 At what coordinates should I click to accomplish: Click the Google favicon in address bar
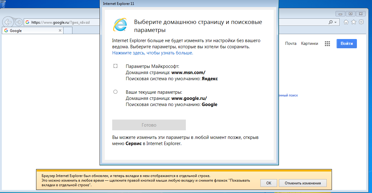coord(27,22)
